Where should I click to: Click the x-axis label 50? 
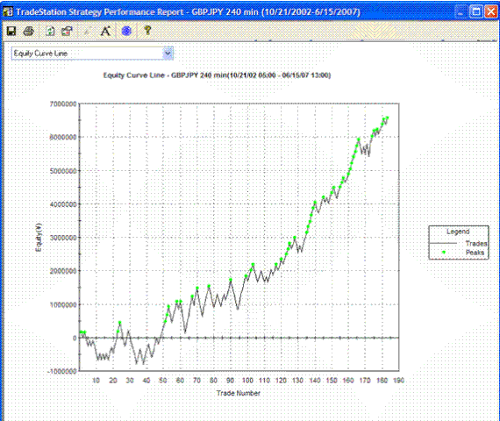pos(163,380)
